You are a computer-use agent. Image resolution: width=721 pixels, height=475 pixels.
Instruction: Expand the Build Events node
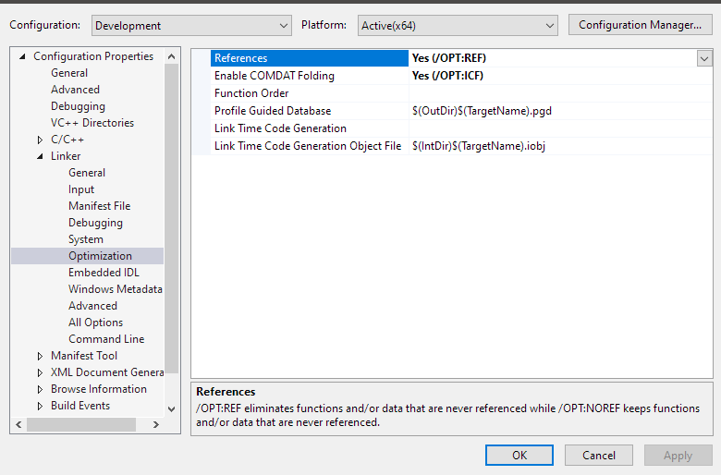tap(40, 406)
